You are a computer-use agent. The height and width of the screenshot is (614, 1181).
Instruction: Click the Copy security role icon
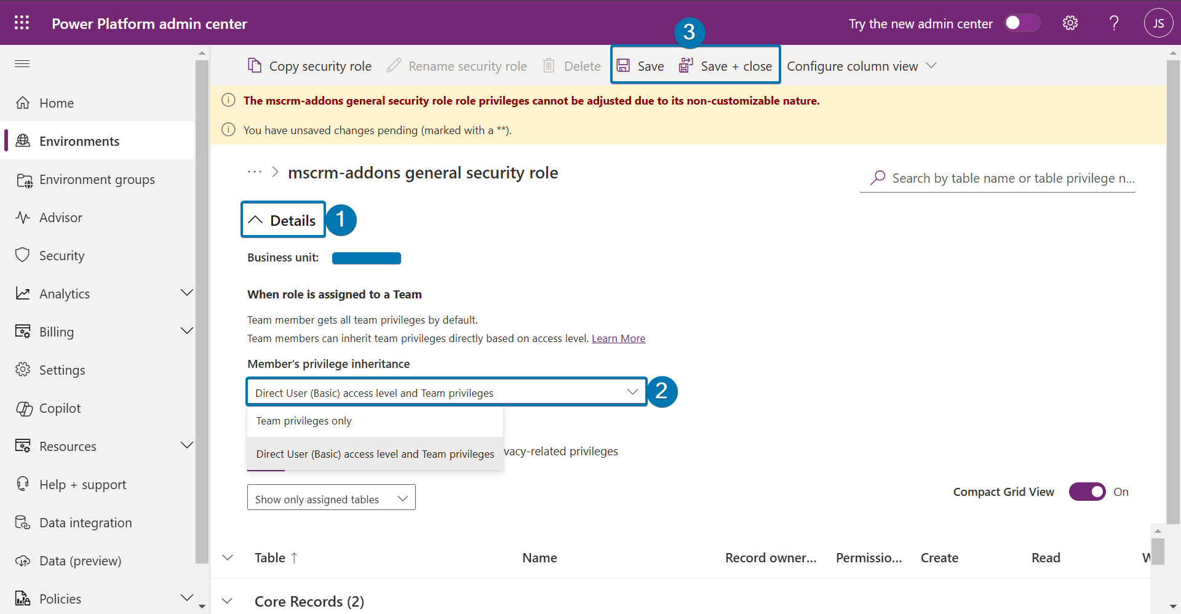click(254, 65)
